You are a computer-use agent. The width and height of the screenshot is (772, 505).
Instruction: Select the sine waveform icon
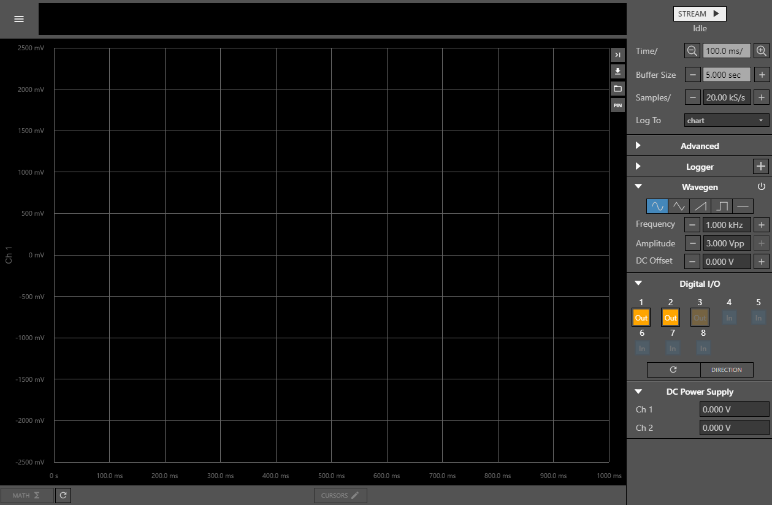(657, 206)
